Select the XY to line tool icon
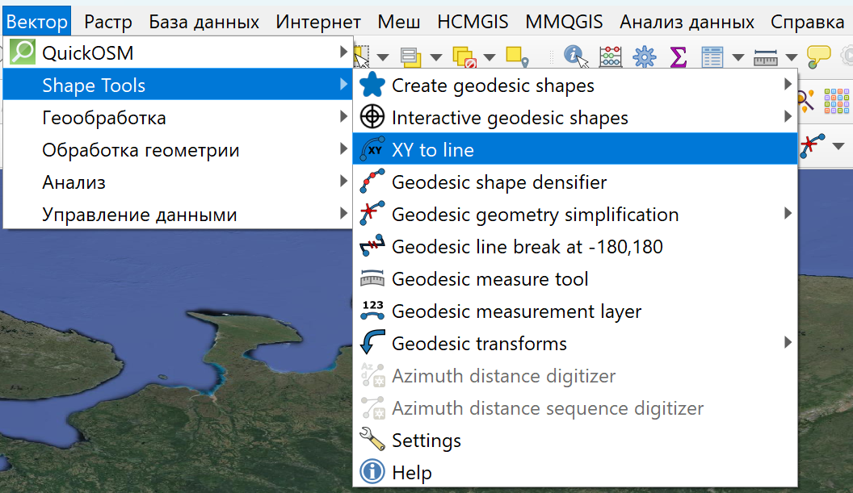Screen dimensions: 853x493 point(372,149)
